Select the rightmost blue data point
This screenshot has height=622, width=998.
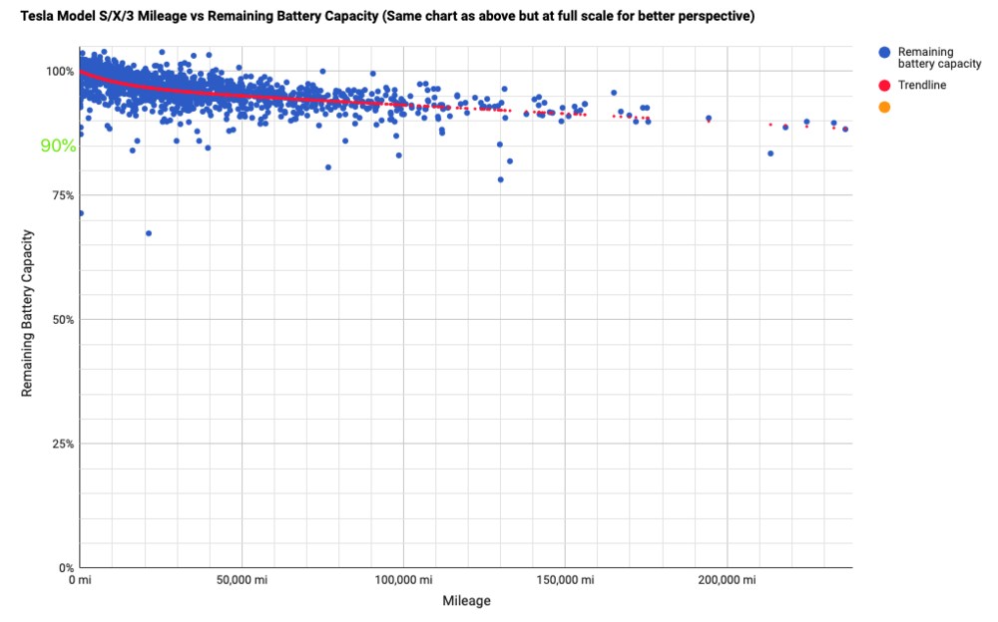tap(845, 129)
